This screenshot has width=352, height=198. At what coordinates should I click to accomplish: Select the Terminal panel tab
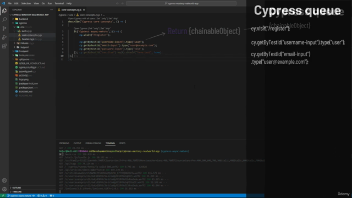coord(110,143)
